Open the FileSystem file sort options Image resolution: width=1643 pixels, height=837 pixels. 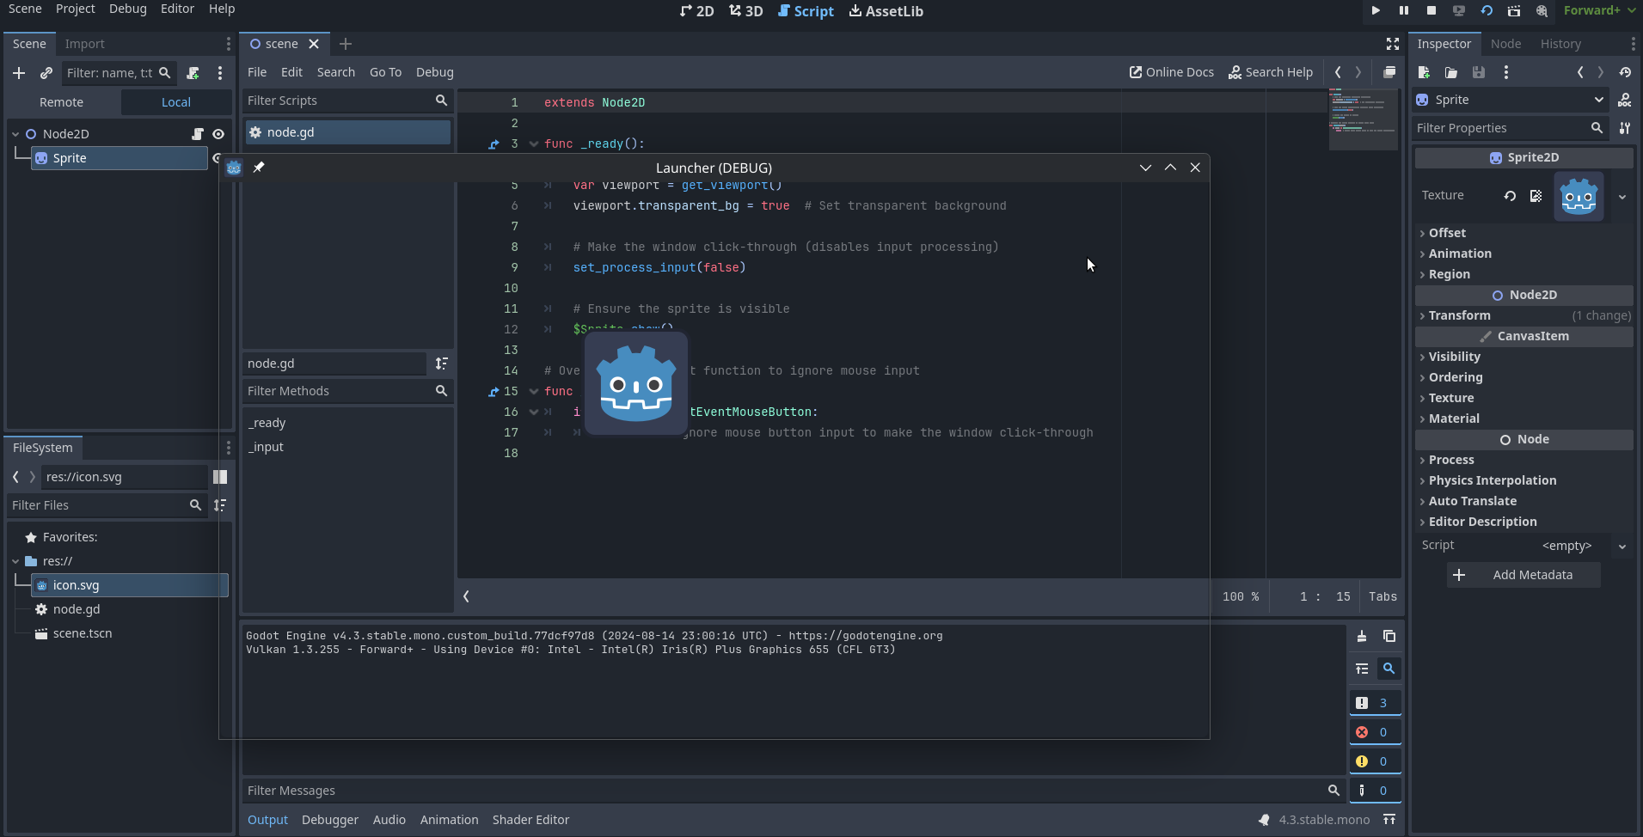pyautogui.click(x=220, y=505)
